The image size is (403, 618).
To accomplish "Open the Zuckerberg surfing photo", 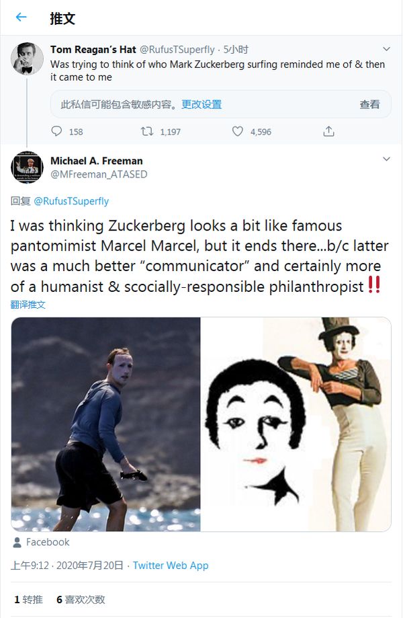I will (x=106, y=424).
